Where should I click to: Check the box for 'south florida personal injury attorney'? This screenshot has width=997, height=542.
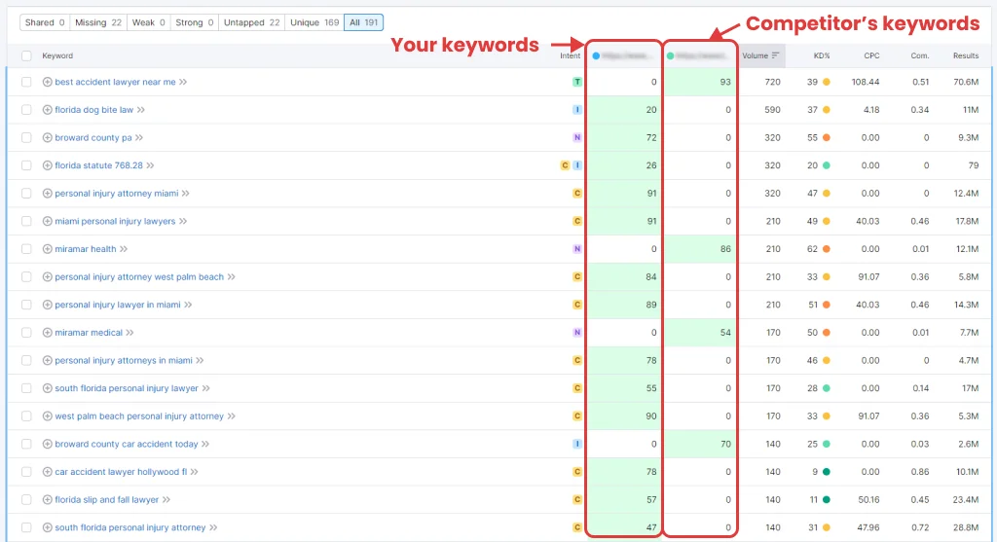click(26, 527)
